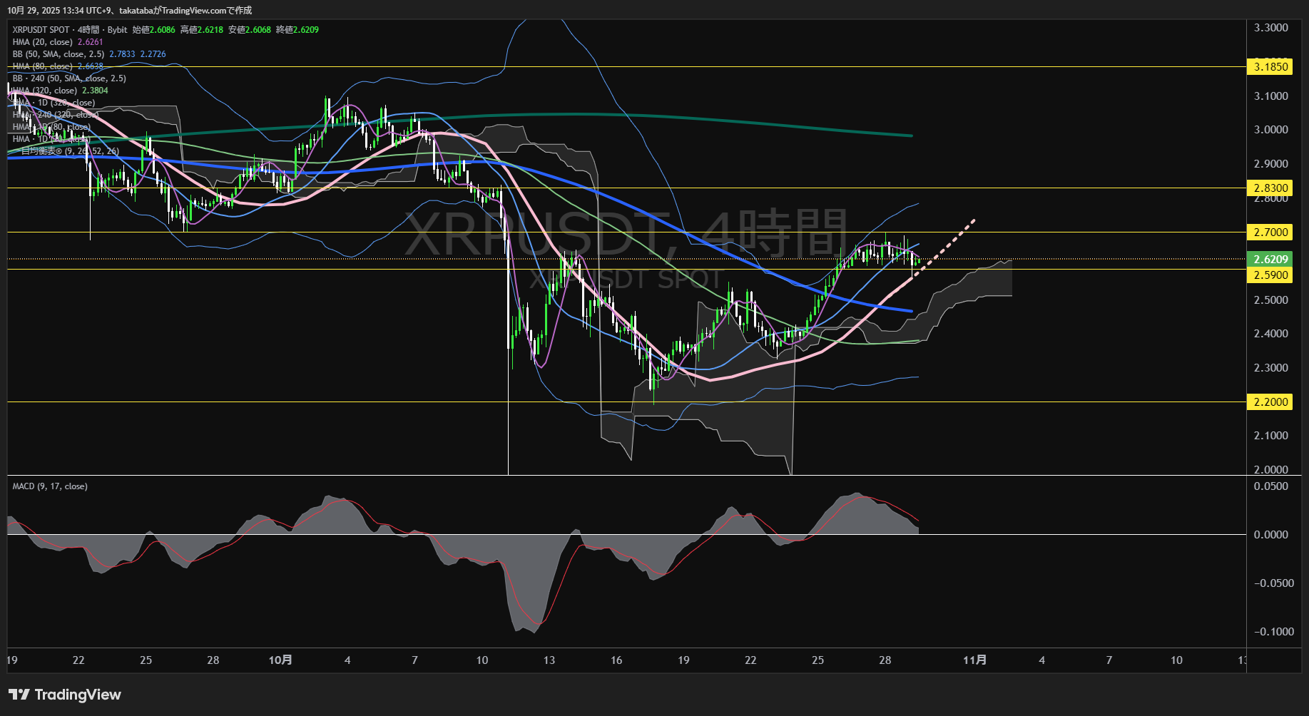Click the MACD (9, 17, close) legend label

49,486
